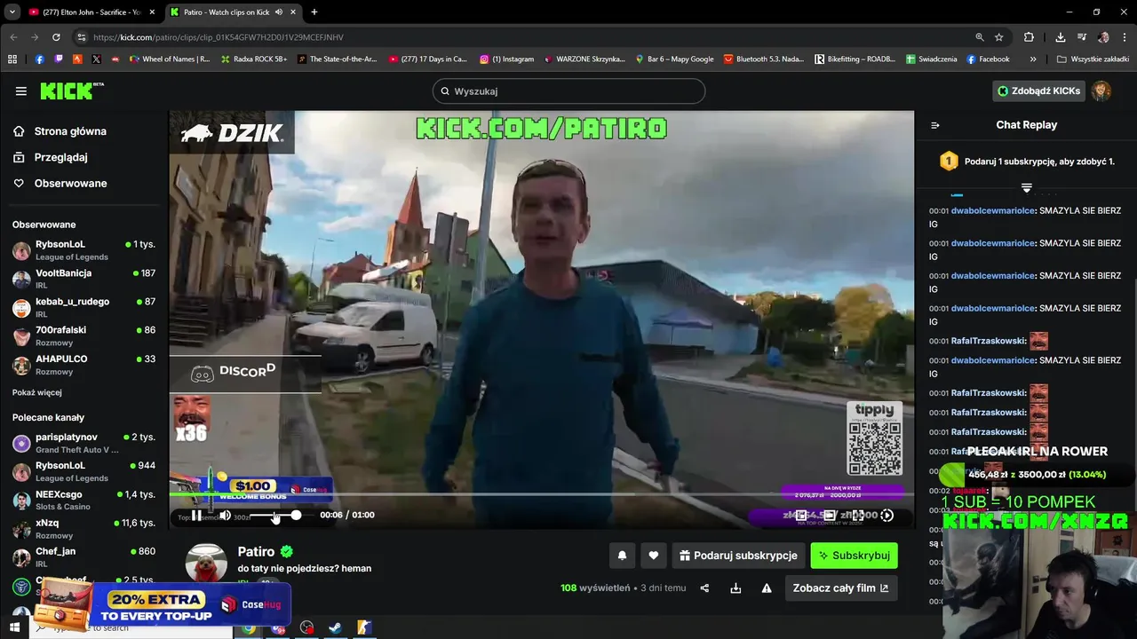The height and width of the screenshot is (639, 1137).
Task: Enter fullscreen in the video player
Action: click(x=858, y=515)
